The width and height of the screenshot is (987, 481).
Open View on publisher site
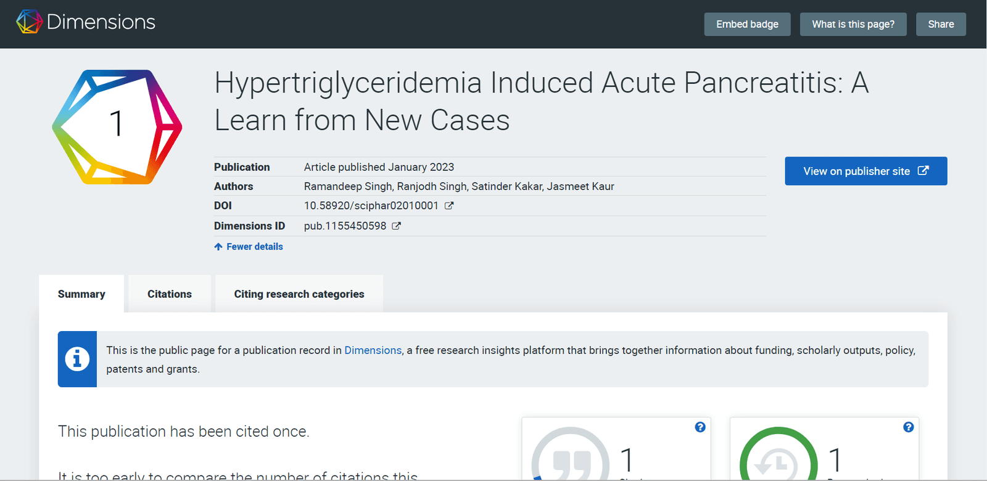point(865,171)
